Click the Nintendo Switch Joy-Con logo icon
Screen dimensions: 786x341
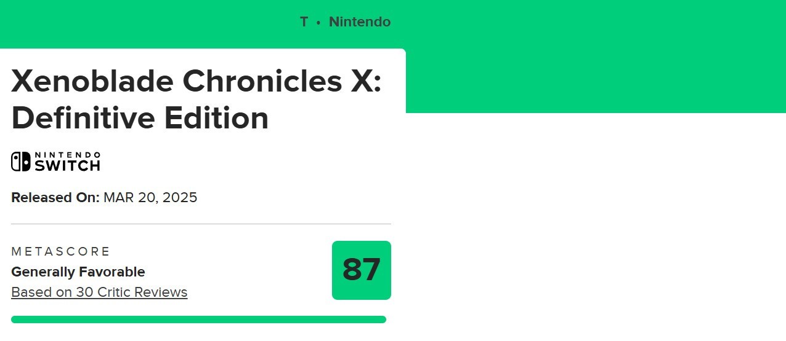pos(20,162)
